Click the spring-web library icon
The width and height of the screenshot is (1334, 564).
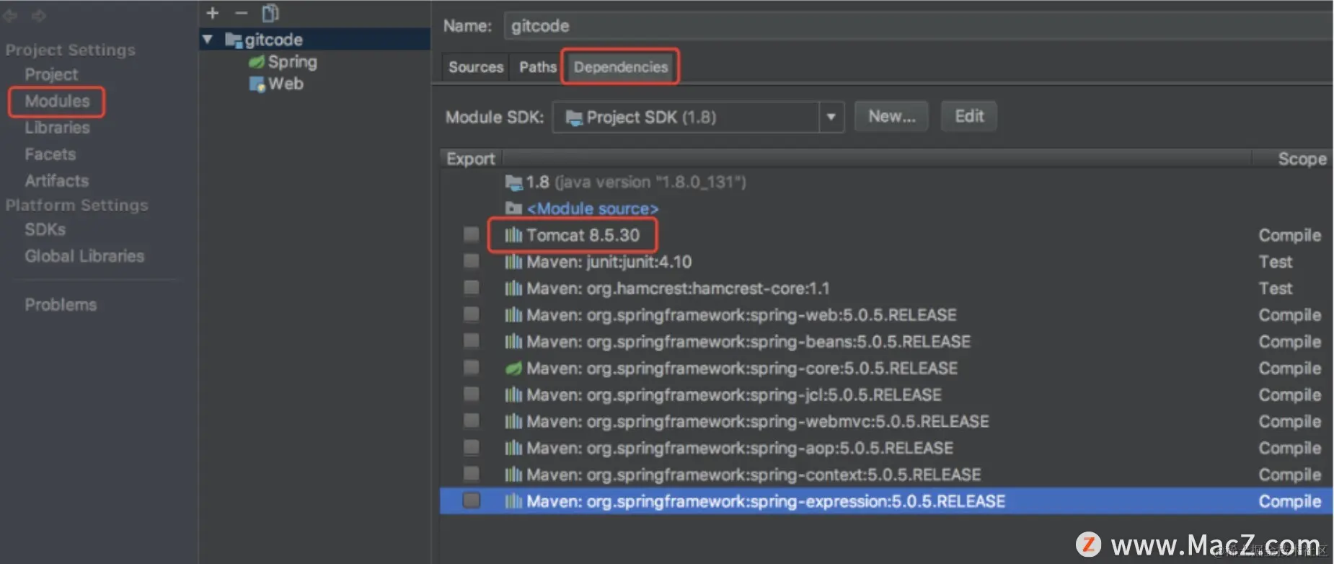pos(513,315)
